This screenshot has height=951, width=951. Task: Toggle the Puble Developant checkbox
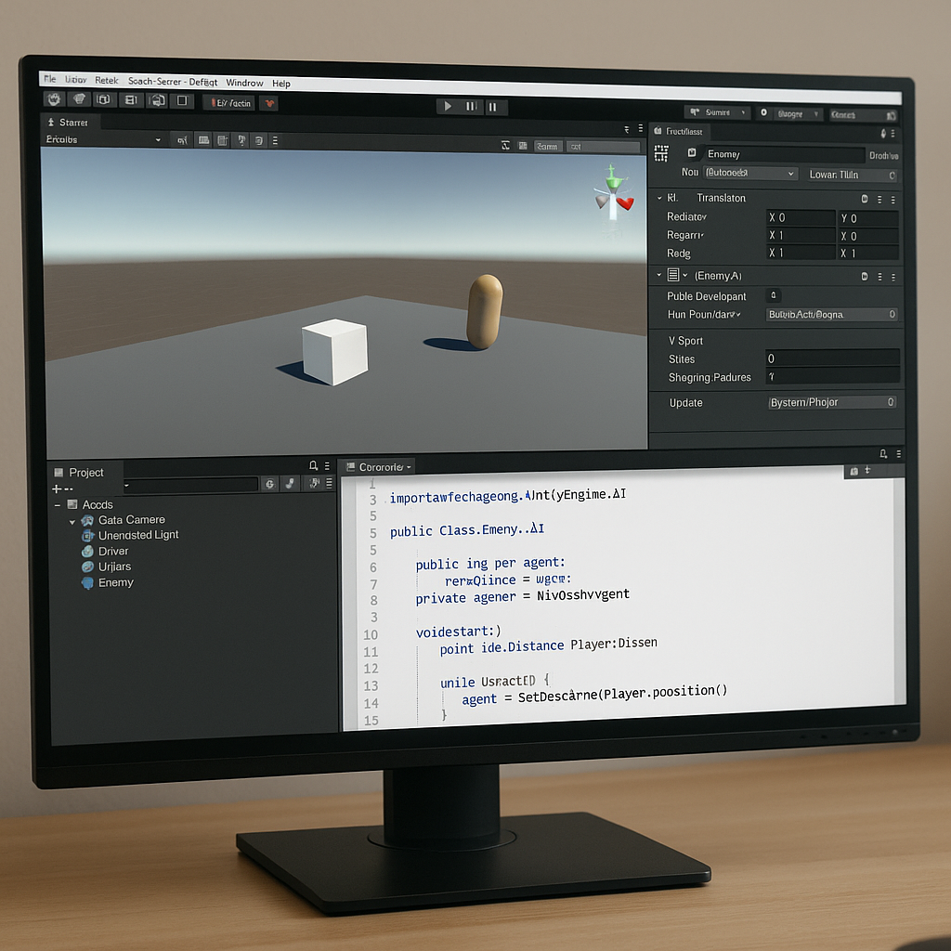773,295
